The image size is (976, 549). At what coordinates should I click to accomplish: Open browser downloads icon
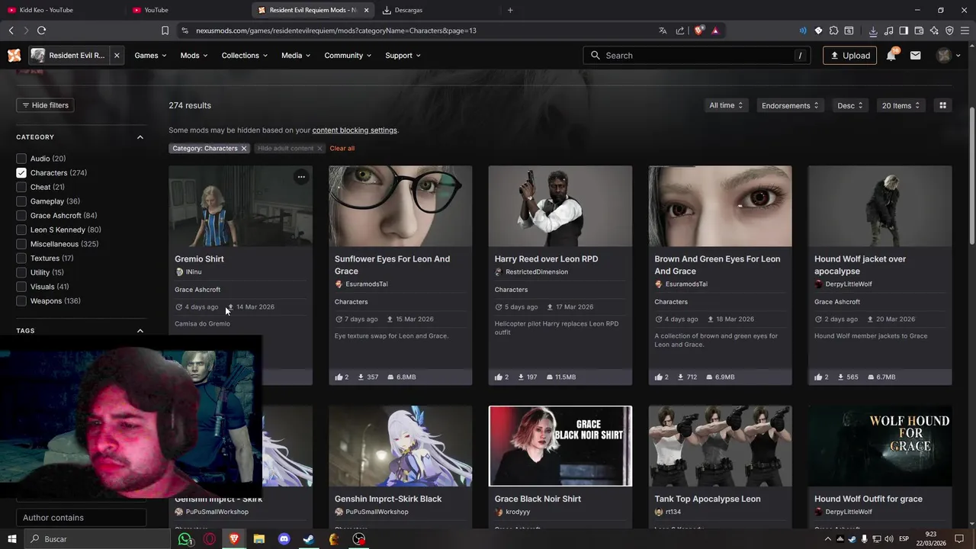click(x=873, y=30)
